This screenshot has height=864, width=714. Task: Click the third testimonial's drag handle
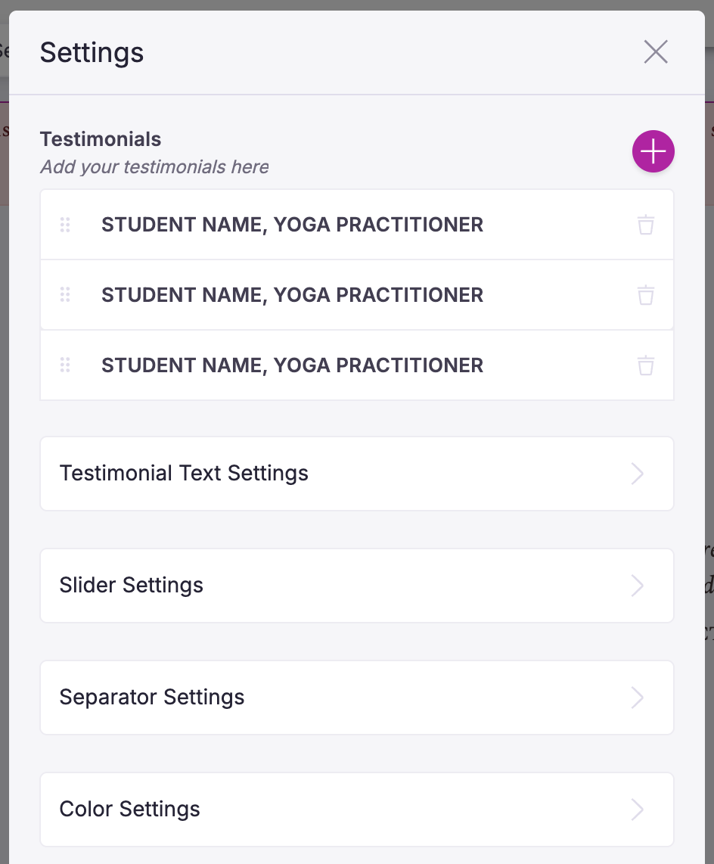(x=65, y=365)
